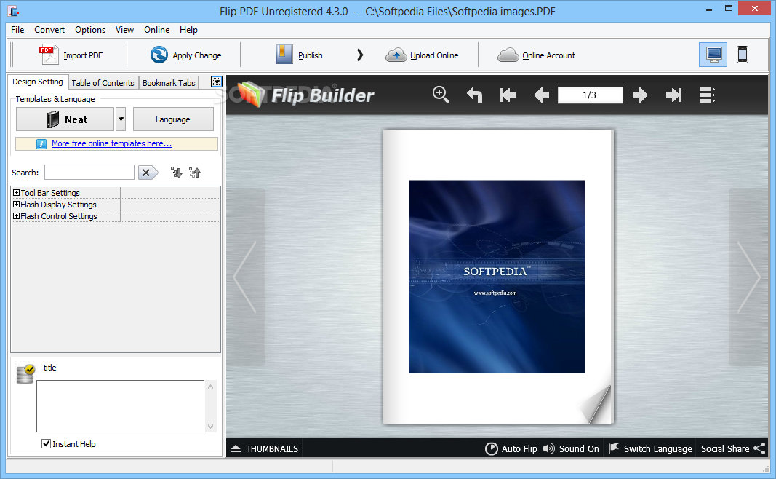Expand Flash Display Settings tree node
This screenshot has height=479, width=776.
coord(16,204)
